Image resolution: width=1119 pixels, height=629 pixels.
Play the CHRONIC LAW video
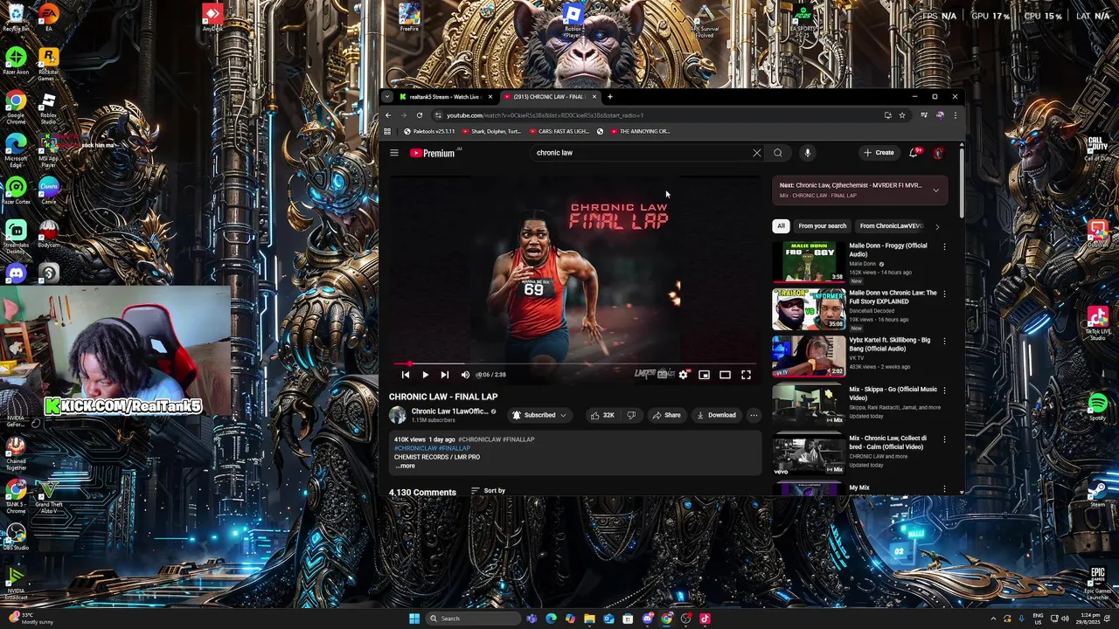point(425,375)
